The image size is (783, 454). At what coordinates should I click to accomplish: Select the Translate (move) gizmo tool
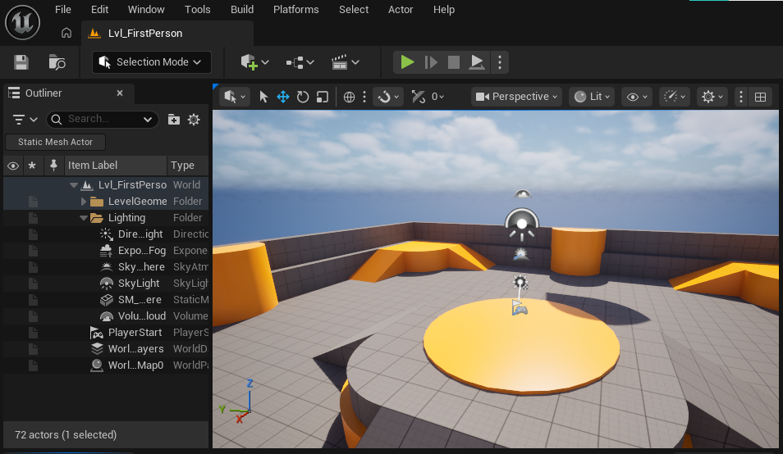click(x=283, y=97)
